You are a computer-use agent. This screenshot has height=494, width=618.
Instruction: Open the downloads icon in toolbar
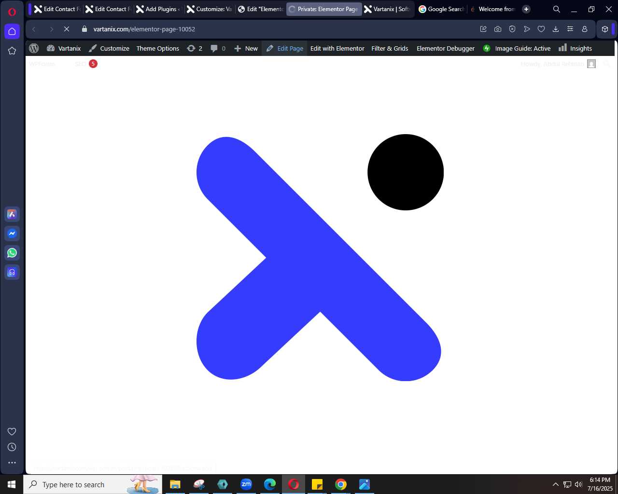[556, 29]
